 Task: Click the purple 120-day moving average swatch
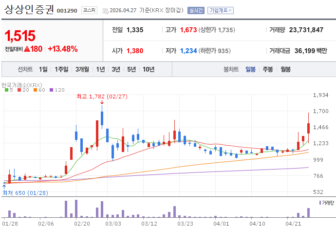coord(51,90)
